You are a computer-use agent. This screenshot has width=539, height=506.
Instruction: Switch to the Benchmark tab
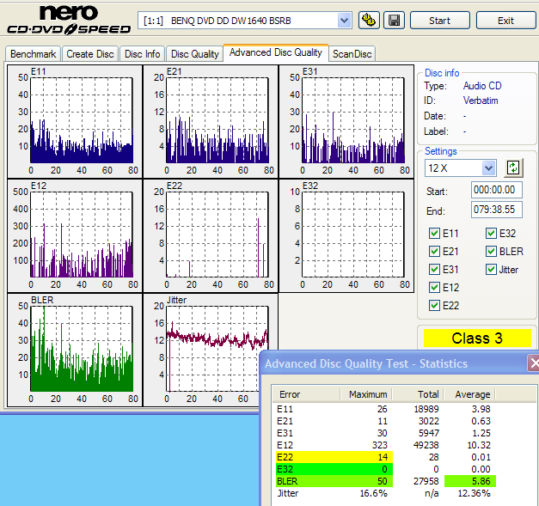33,54
